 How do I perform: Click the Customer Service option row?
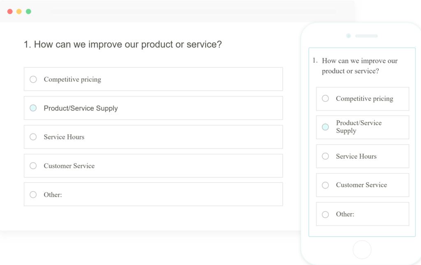[153, 166]
